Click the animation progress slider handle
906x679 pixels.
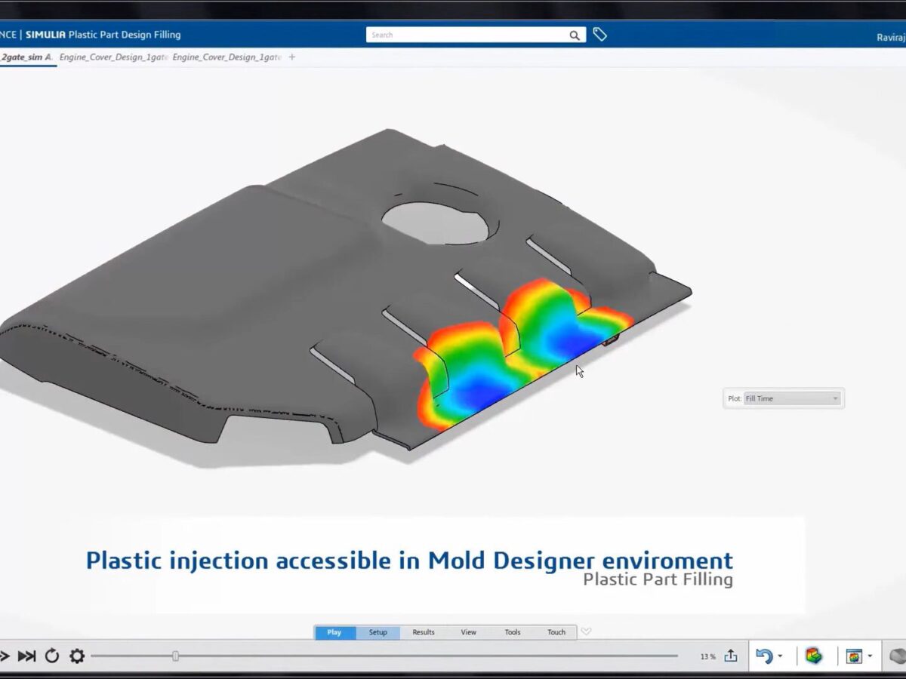click(x=175, y=656)
